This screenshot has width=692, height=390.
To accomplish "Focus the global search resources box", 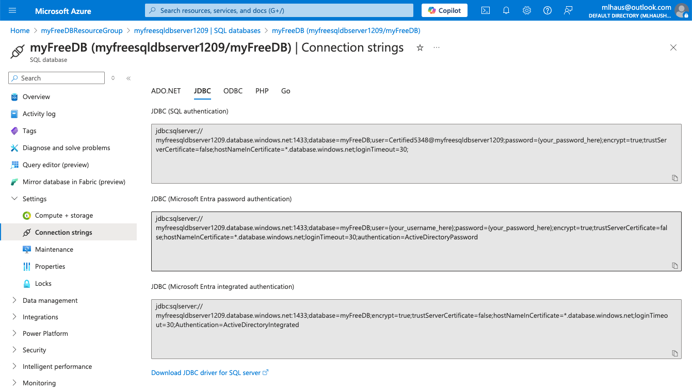I will pyautogui.click(x=279, y=10).
